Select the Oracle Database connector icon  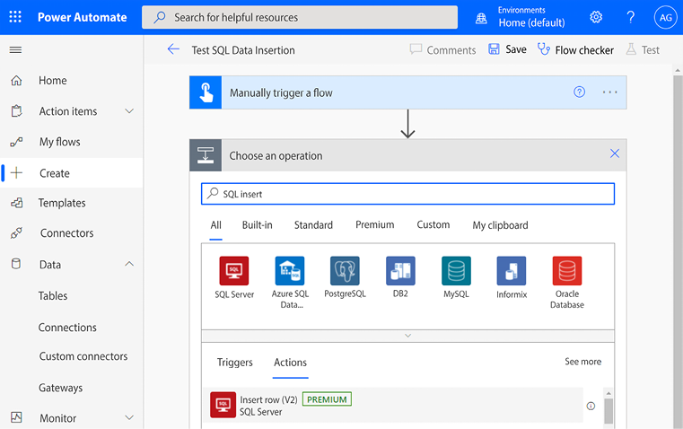pos(566,270)
